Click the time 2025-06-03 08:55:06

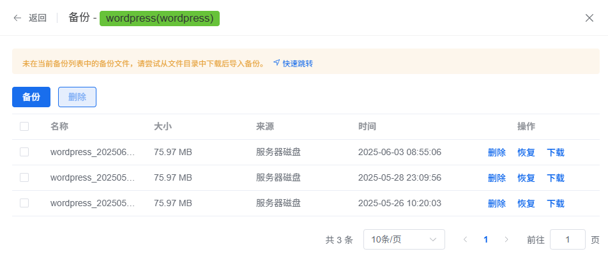pyautogui.click(x=400, y=153)
